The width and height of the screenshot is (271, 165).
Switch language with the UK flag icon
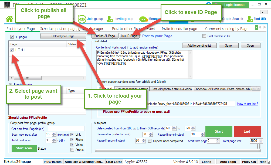coord(216,4)
